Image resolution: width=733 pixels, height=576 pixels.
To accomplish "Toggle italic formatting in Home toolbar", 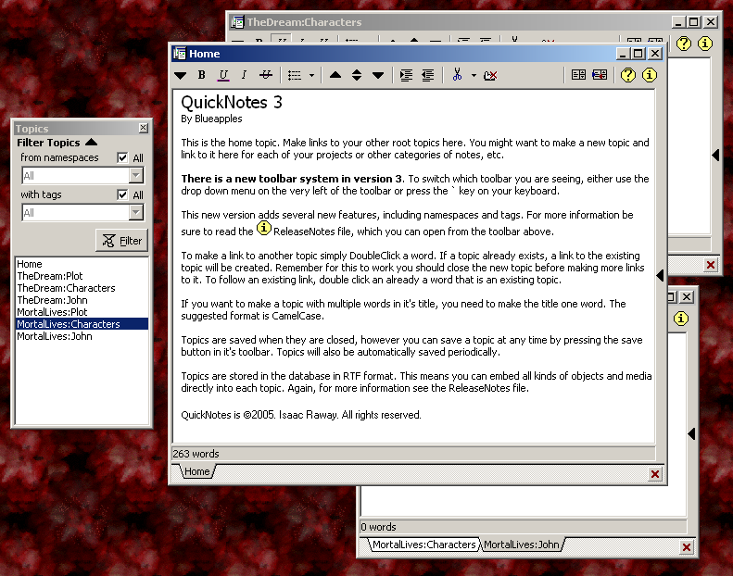I will click(244, 75).
